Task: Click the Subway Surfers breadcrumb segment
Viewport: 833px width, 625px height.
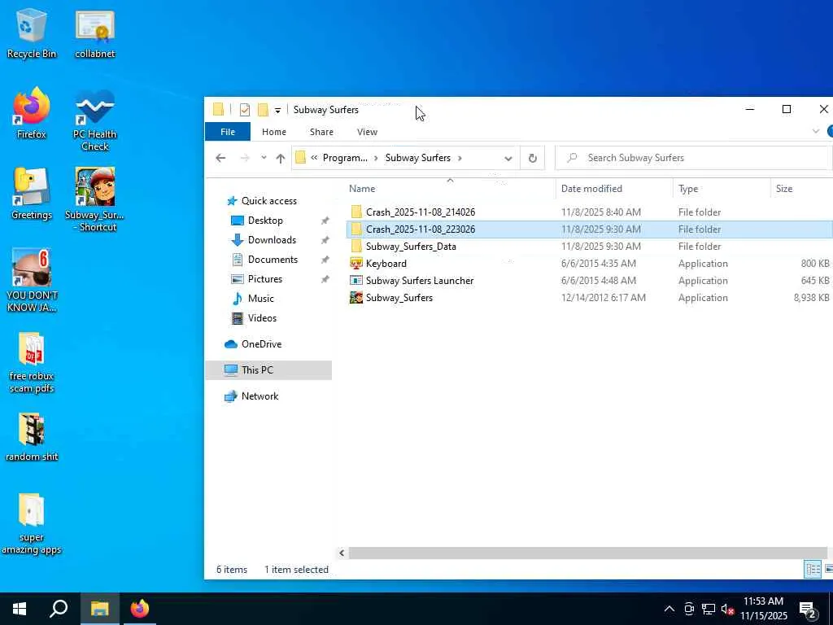Action: point(417,158)
